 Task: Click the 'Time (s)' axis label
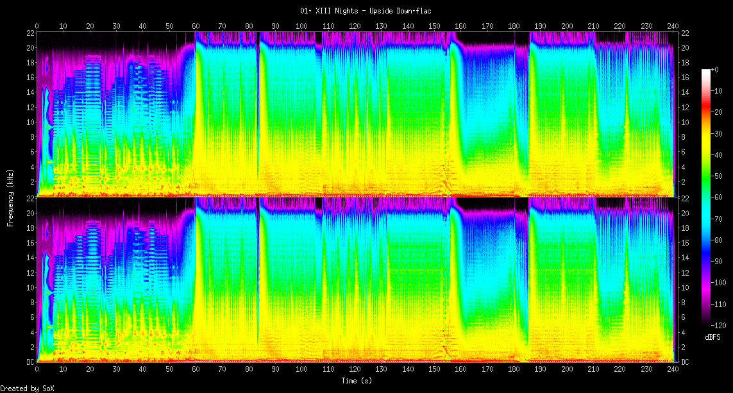coord(356,381)
